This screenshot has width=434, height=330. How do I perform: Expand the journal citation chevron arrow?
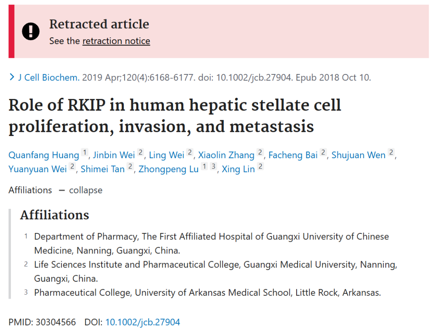(12, 77)
